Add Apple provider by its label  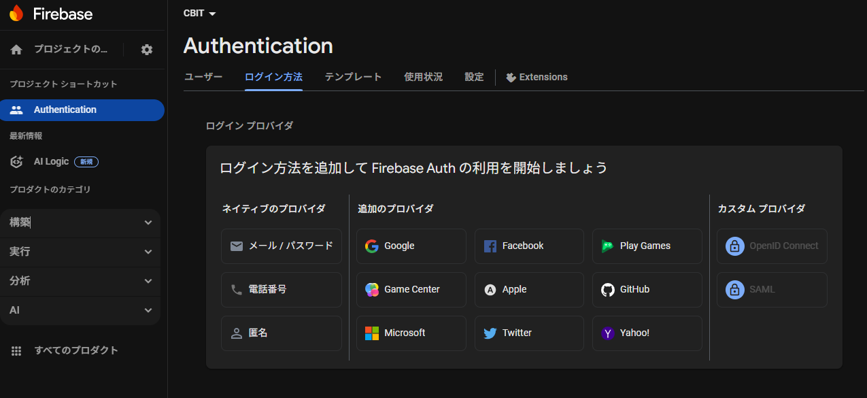click(x=515, y=290)
